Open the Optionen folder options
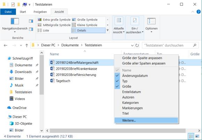Viewport: 202px width, 140px height. click(151, 25)
